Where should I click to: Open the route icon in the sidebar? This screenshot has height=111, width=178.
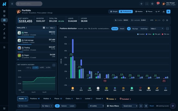[x=4, y=29]
